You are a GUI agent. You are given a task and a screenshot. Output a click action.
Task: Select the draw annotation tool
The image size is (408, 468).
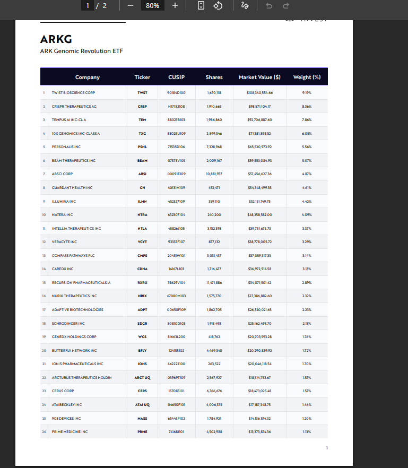[245, 6]
